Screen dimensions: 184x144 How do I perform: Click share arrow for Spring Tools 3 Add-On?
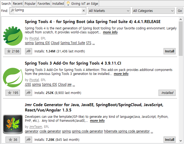pos(29,93)
